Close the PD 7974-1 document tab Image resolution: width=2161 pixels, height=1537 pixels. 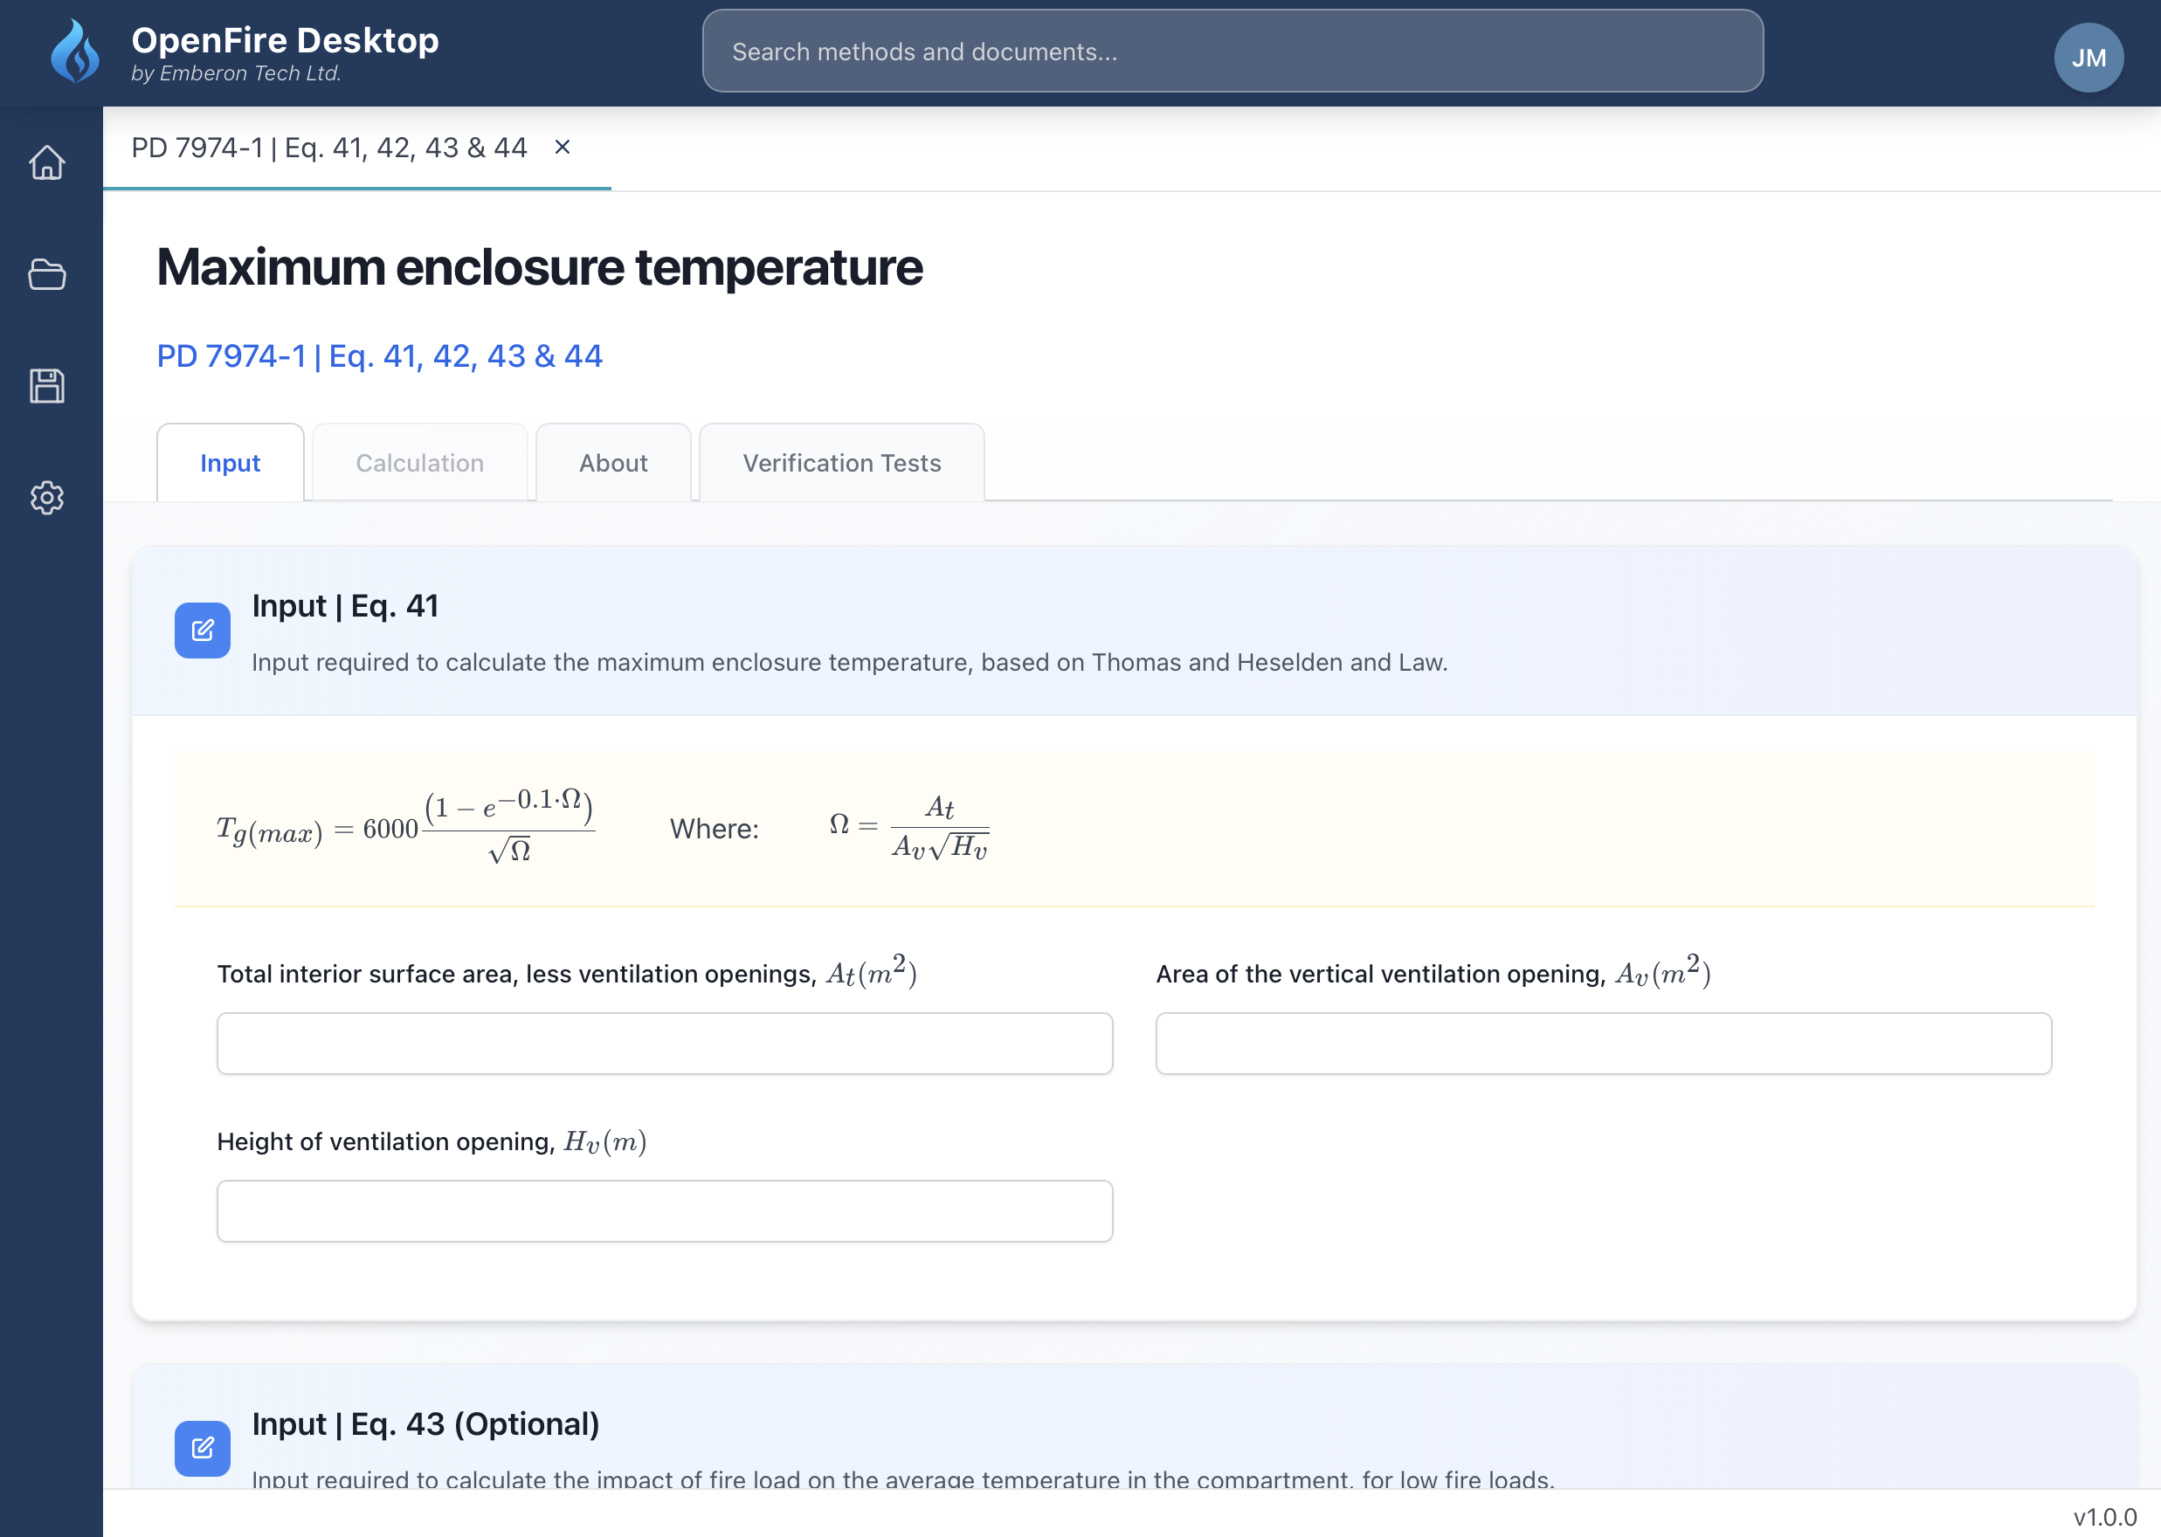(x=563, y=147)
